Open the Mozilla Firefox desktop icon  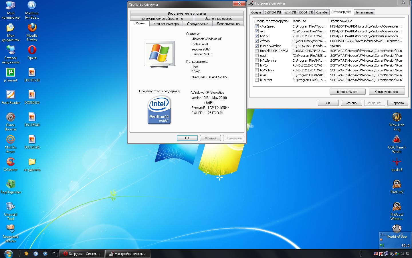[x=32, y=28]
